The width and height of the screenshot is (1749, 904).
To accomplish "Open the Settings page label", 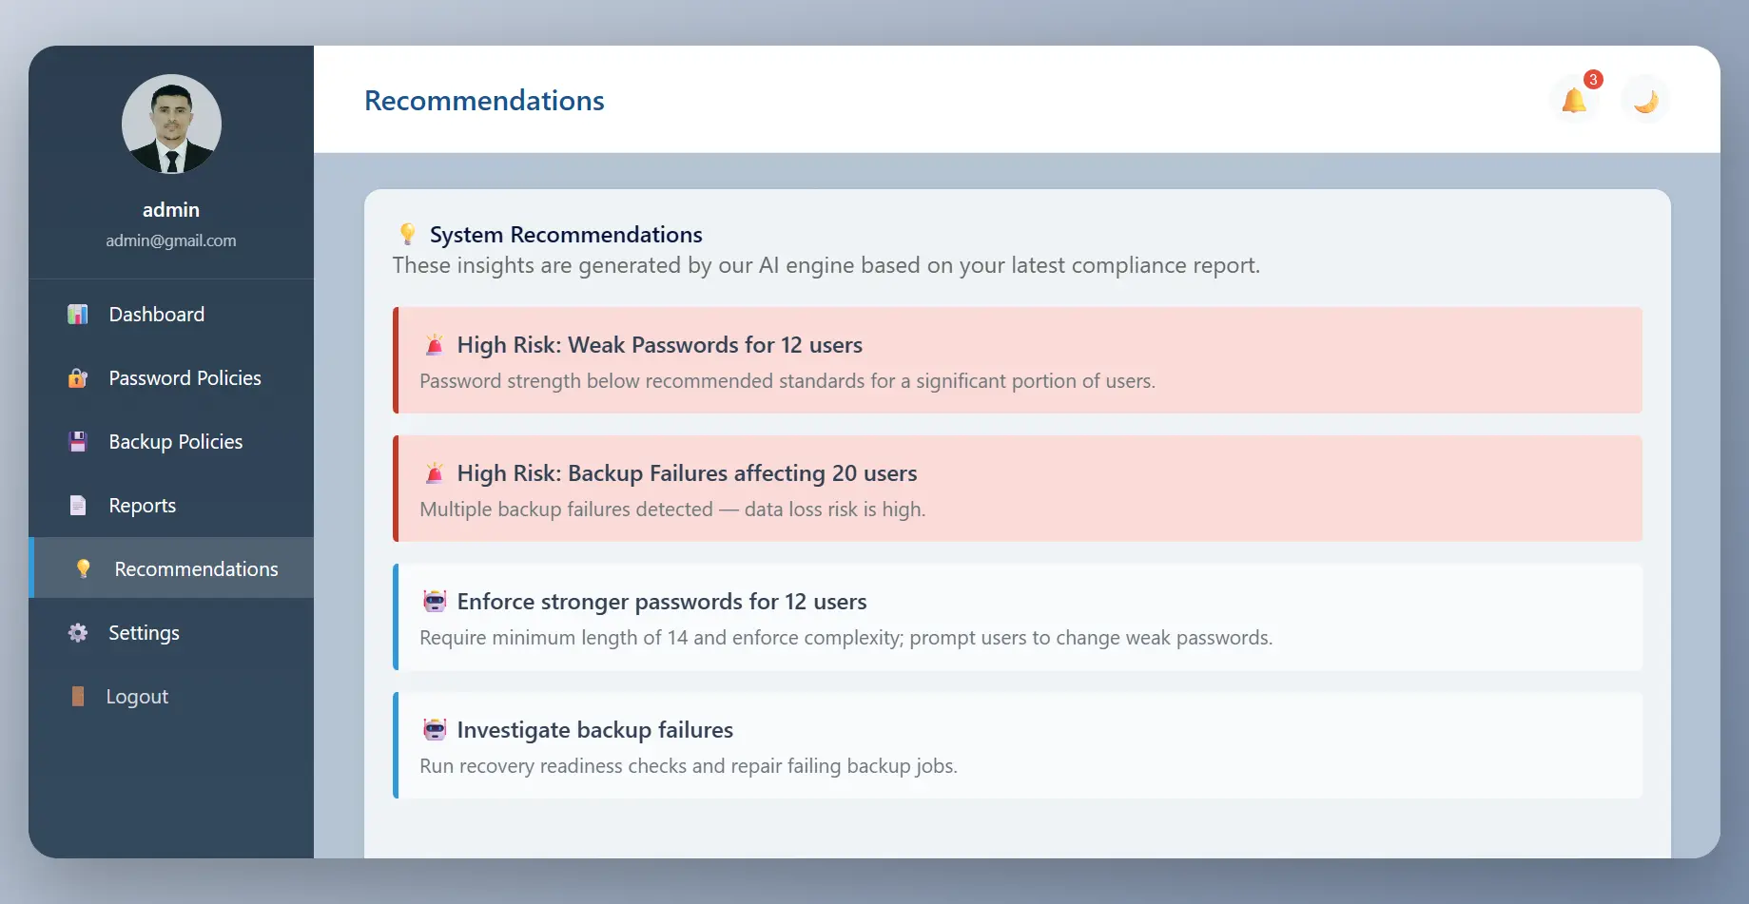I will click(144, 633).
